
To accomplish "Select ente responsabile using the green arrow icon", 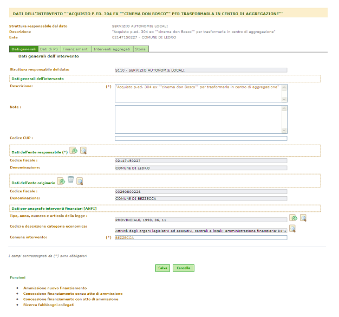I will (74, 151).
